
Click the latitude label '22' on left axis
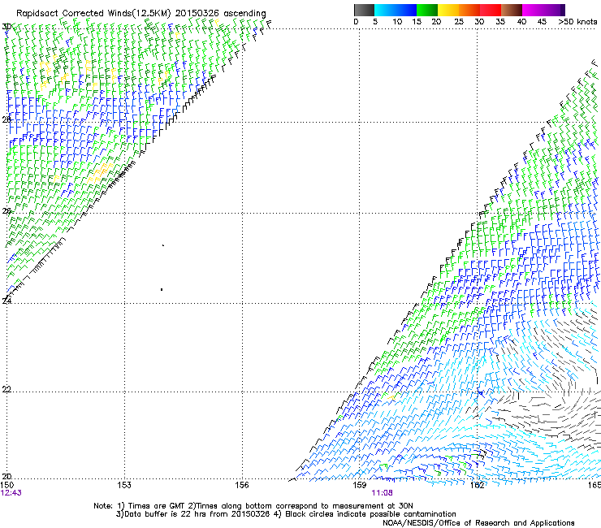[x=6, y=390]
